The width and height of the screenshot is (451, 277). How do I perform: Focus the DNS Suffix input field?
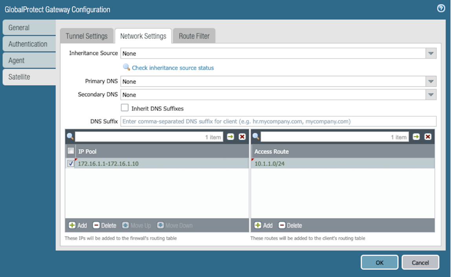[278, 121]
